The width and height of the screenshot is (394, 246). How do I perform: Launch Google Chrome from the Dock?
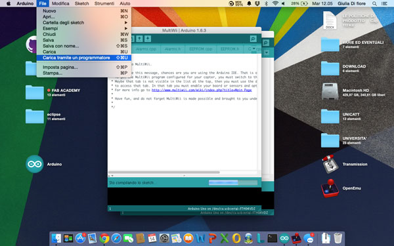104,238
